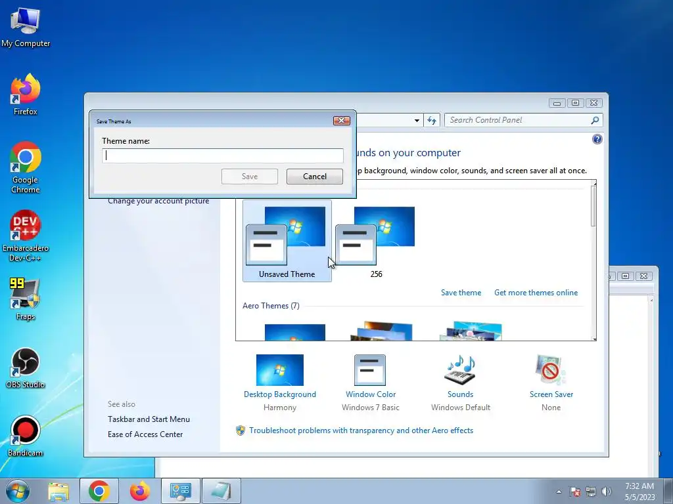Image resolution: width=673 pixels, height=504 pixels.
Task: Open the Windows Start orb
Action: [x=18, y=491]
